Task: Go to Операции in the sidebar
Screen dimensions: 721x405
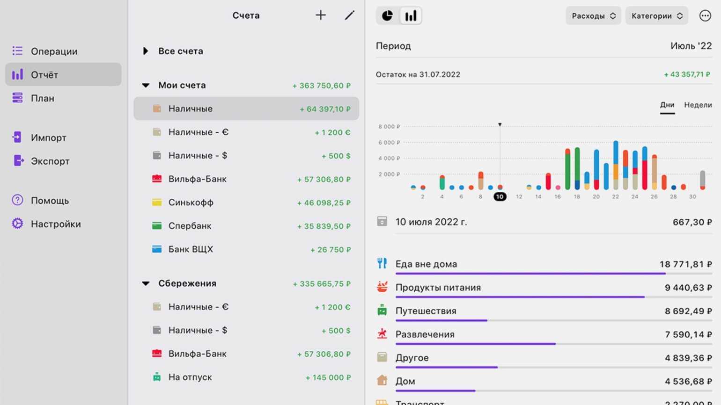Action: [54, 51]
